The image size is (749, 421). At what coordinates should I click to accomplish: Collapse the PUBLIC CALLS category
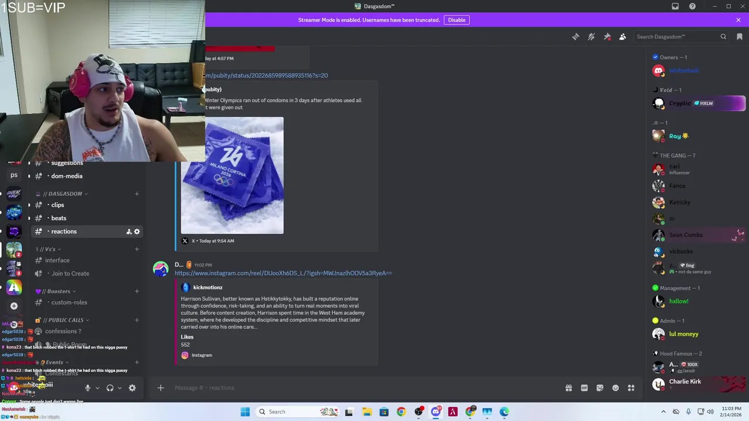[x=62, y=320]
